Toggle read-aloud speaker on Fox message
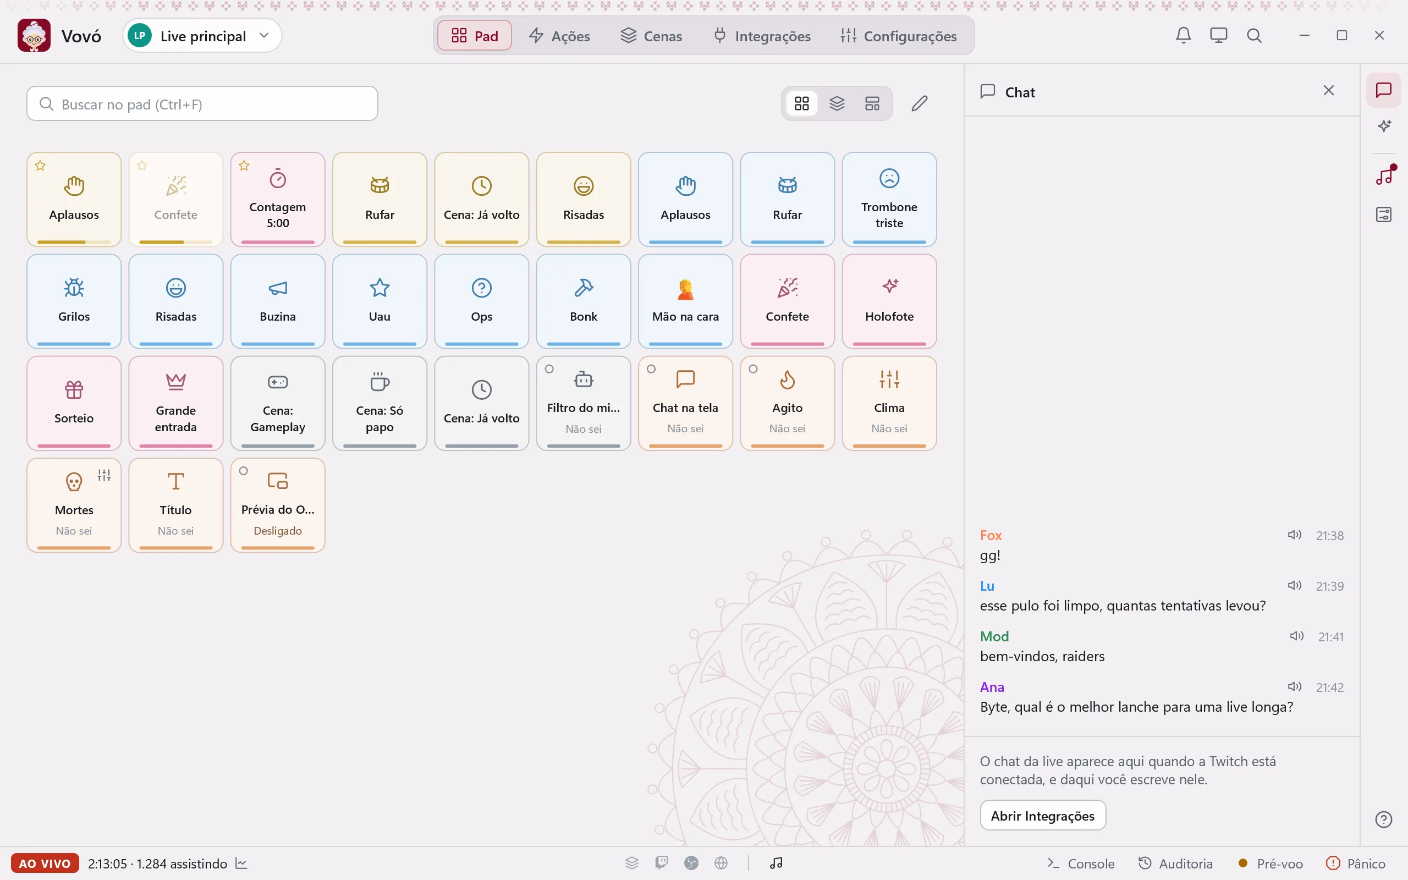The height and width of the screenshot is (880, 1408). (x=1294, y=535)
